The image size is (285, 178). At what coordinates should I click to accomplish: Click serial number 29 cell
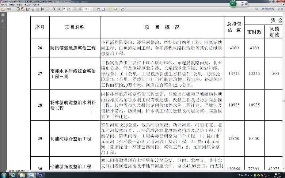[40, 139]
